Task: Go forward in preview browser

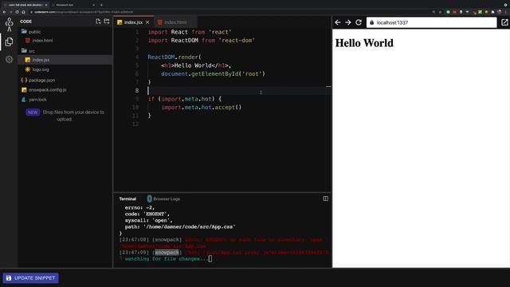Action: click(x=348, y=22)
